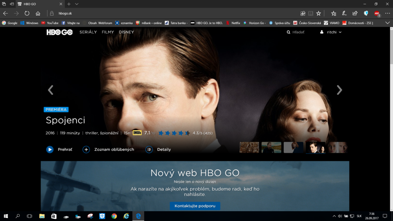Screen dimensions: 393x221
Task: Open the ritchi user account dropdown
Action: click(331, 32)
